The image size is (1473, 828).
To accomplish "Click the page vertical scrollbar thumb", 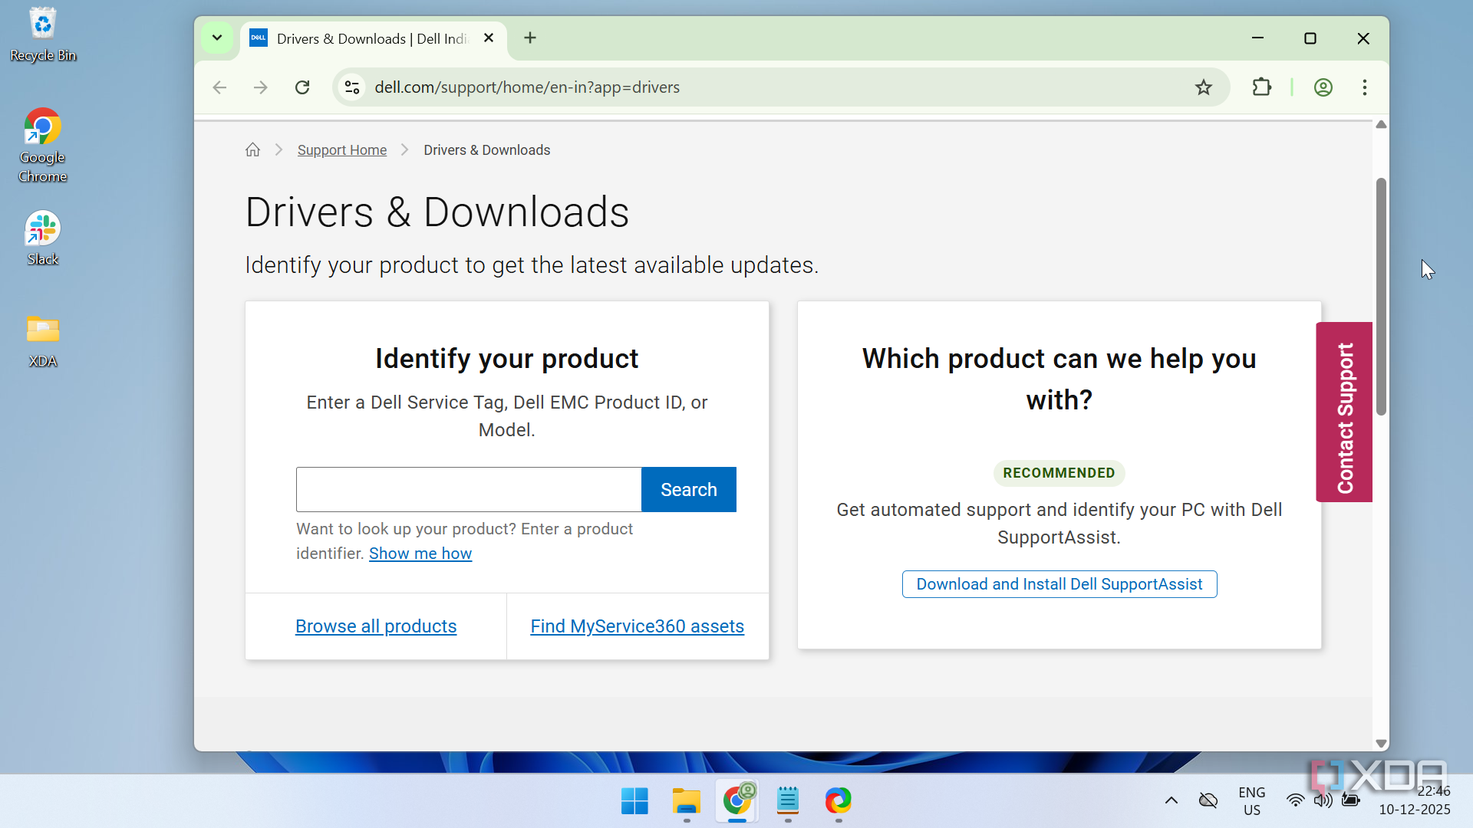I will pyautogui.click(x=1381, y=297).
